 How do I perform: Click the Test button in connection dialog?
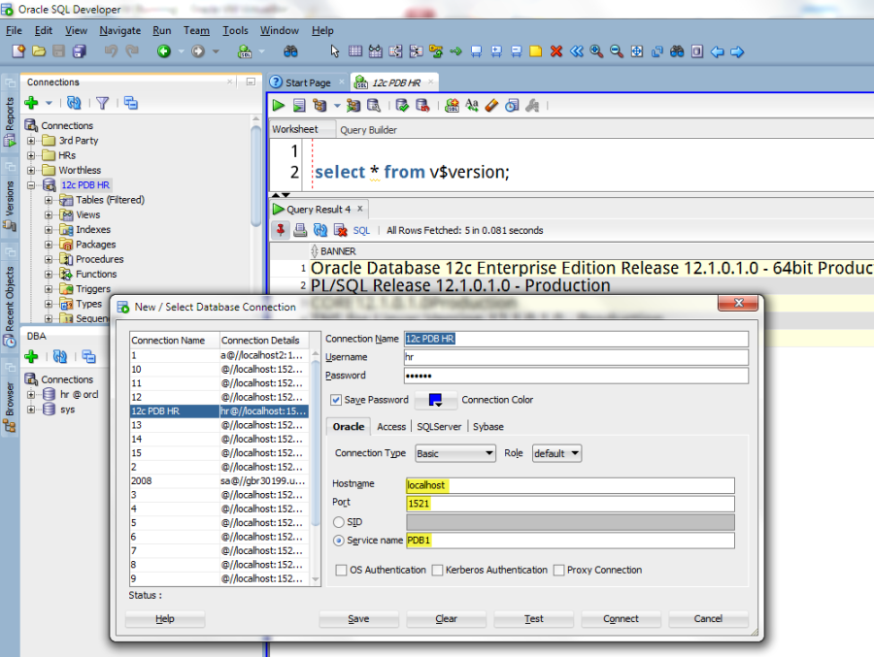click(533, 619)
